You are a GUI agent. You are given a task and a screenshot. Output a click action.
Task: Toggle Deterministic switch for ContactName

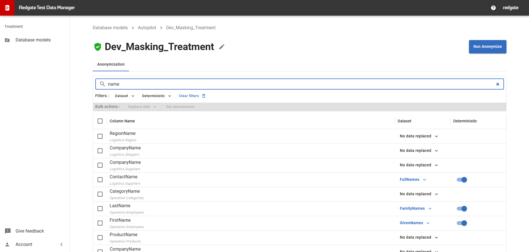pyautogui.click(x=462, y=180)
